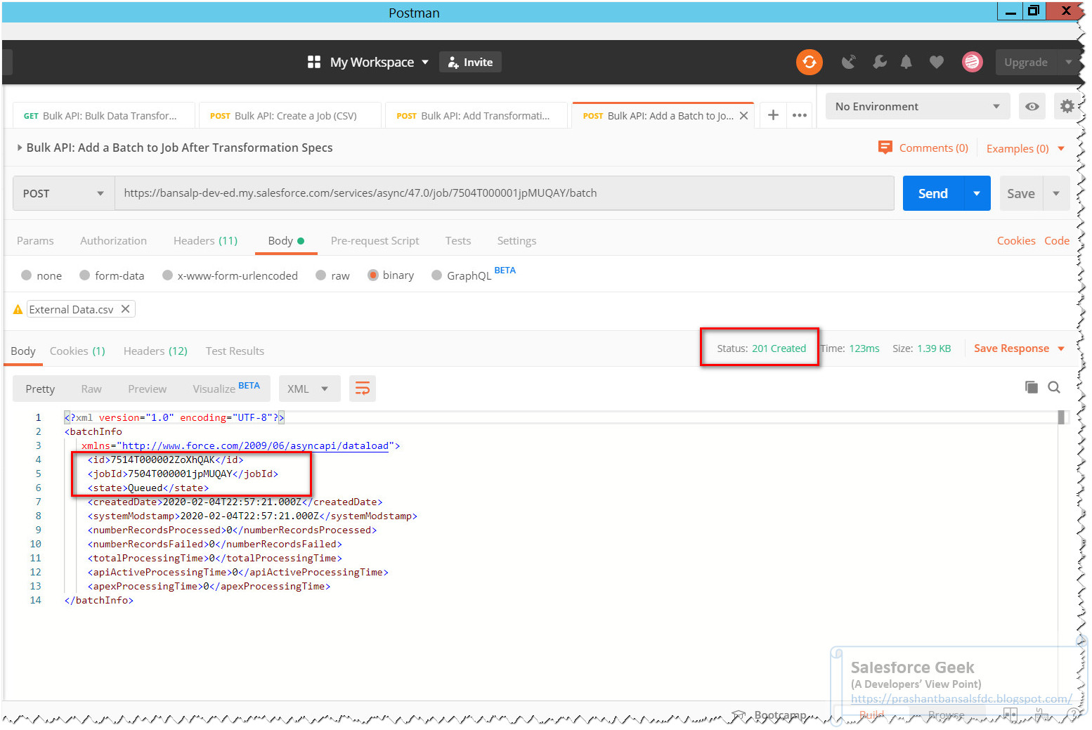
Task: Select the form-data body type
Action: 112,275
